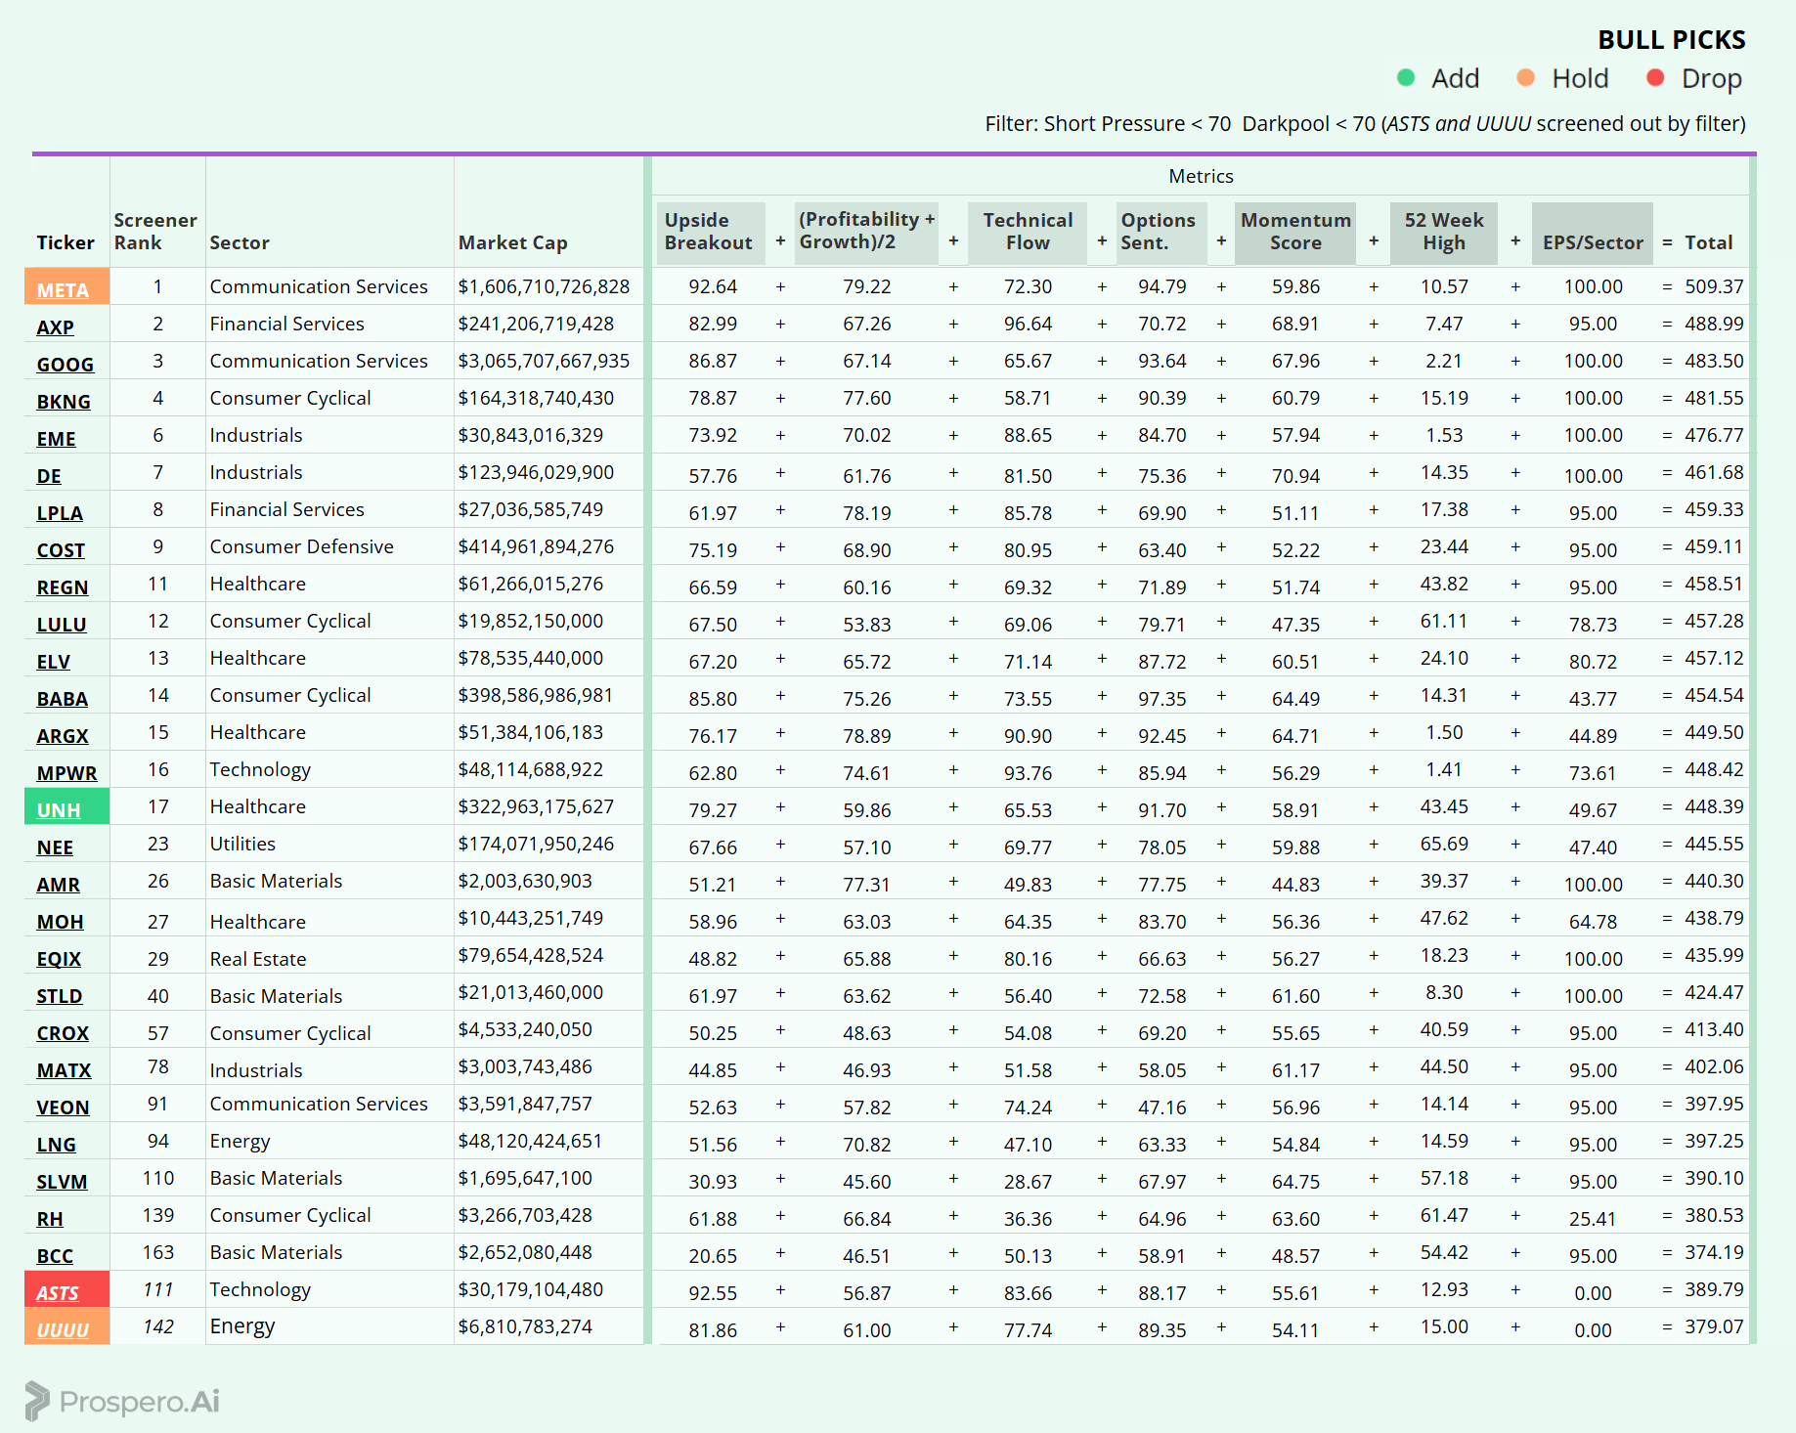The height and width of the screenshot is (1433, 1796).
Task: Click the Market Cap column header
Action: pos(512,242)
